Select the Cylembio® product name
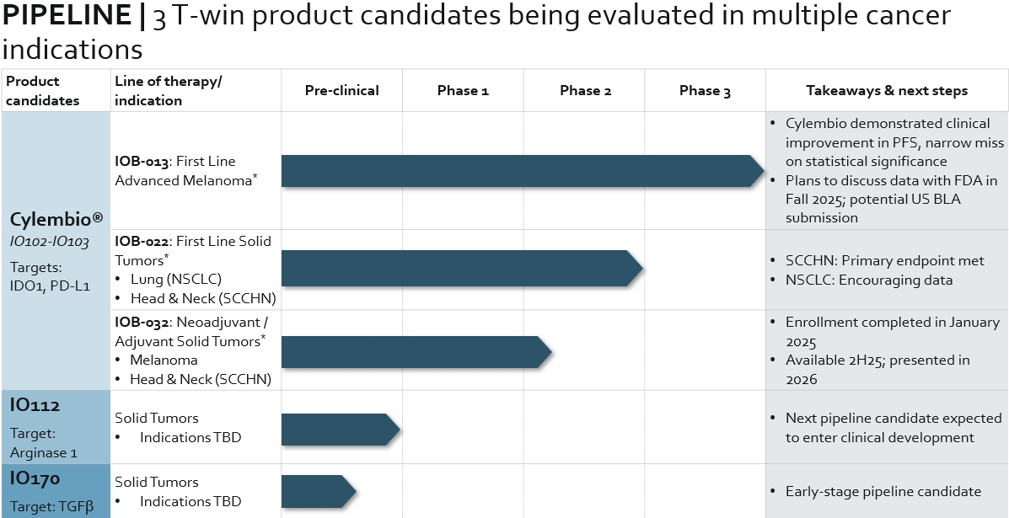 tap(56, 219)
